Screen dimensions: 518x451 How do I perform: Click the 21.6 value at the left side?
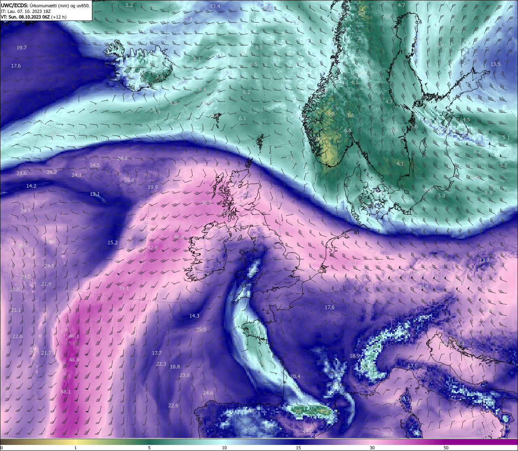coord(46,284)
